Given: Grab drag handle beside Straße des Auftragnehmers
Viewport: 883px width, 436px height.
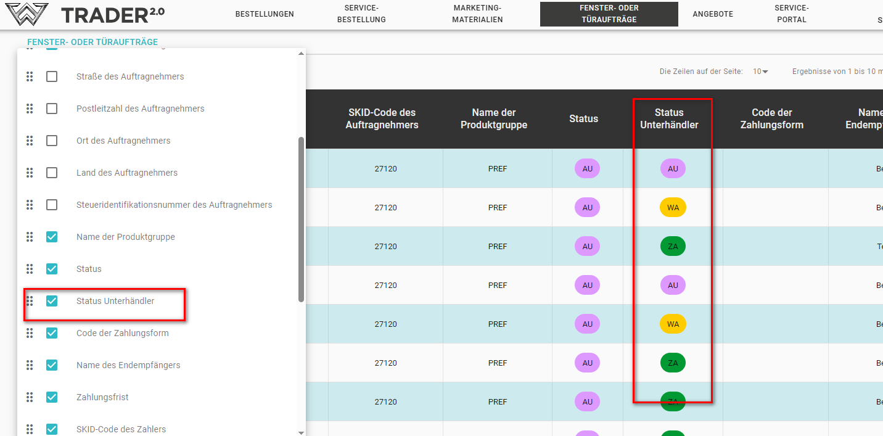Looking at the screenshot, I should point(29,76).
